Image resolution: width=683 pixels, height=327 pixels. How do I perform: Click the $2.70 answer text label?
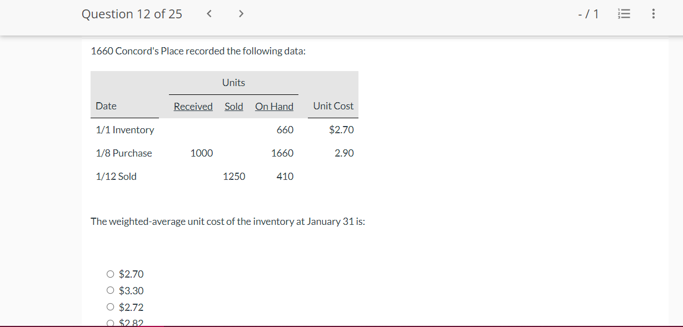click(x=131, y=274)
